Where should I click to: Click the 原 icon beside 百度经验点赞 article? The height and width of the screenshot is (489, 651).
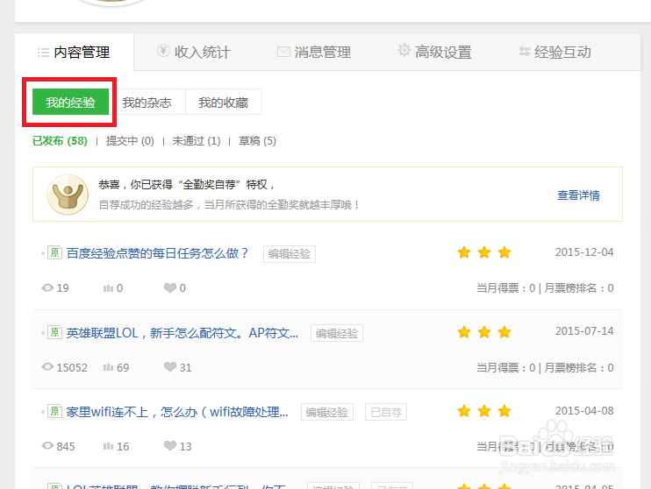54,252
